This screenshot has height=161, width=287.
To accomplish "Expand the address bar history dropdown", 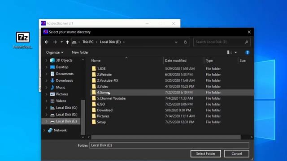I will coord(176,42).
